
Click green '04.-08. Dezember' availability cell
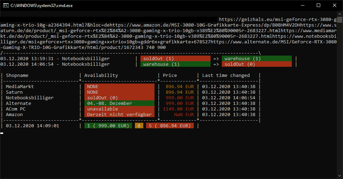click(x=119, y=103)
